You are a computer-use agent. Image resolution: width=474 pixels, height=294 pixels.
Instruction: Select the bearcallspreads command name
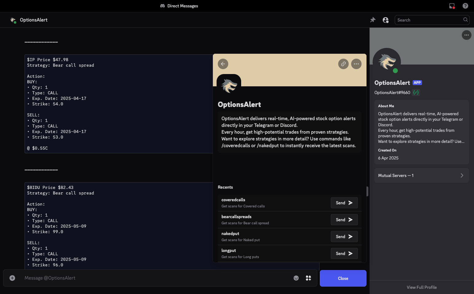[x=236, y=217]
